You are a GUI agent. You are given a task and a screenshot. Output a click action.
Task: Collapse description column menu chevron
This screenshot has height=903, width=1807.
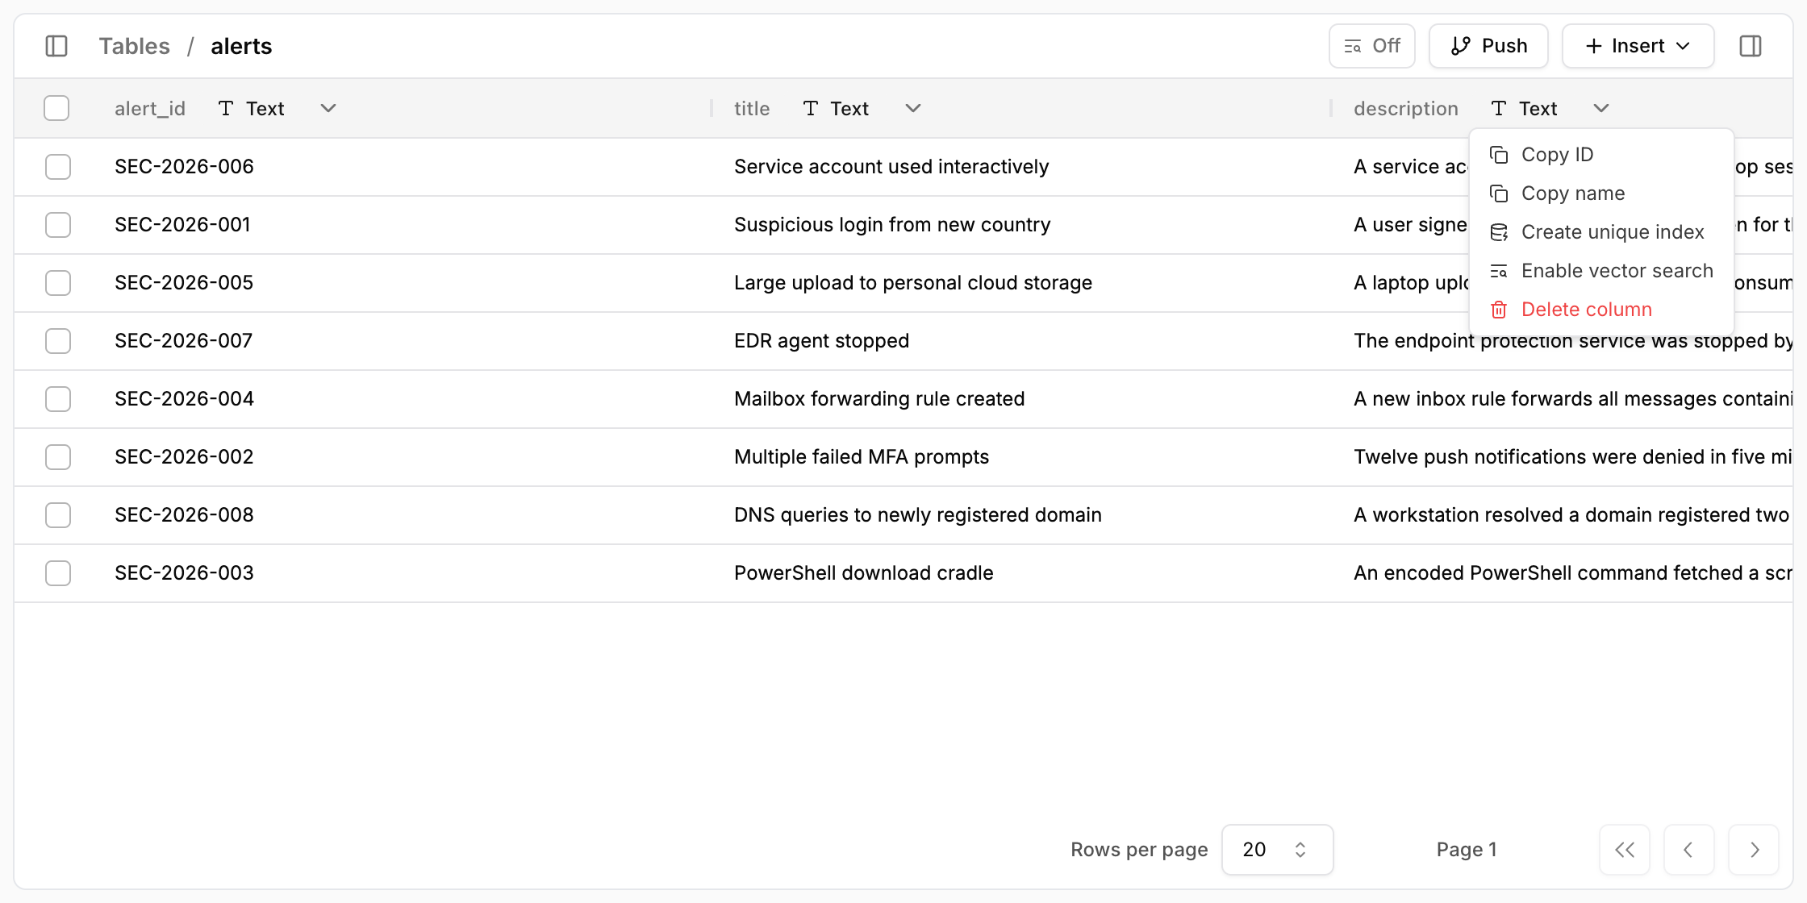point(1601,108)
